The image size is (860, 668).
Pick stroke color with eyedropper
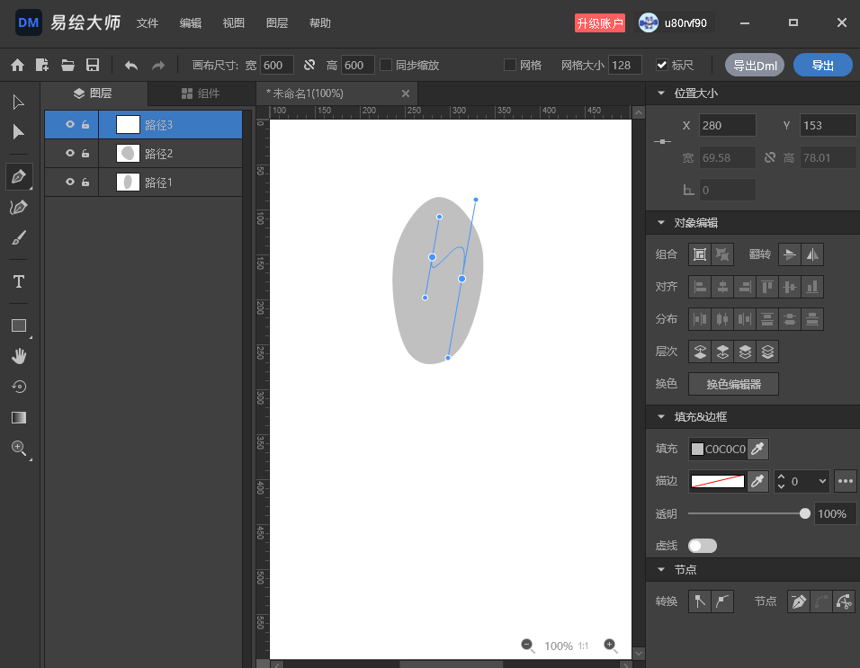[x=757, y=481]
